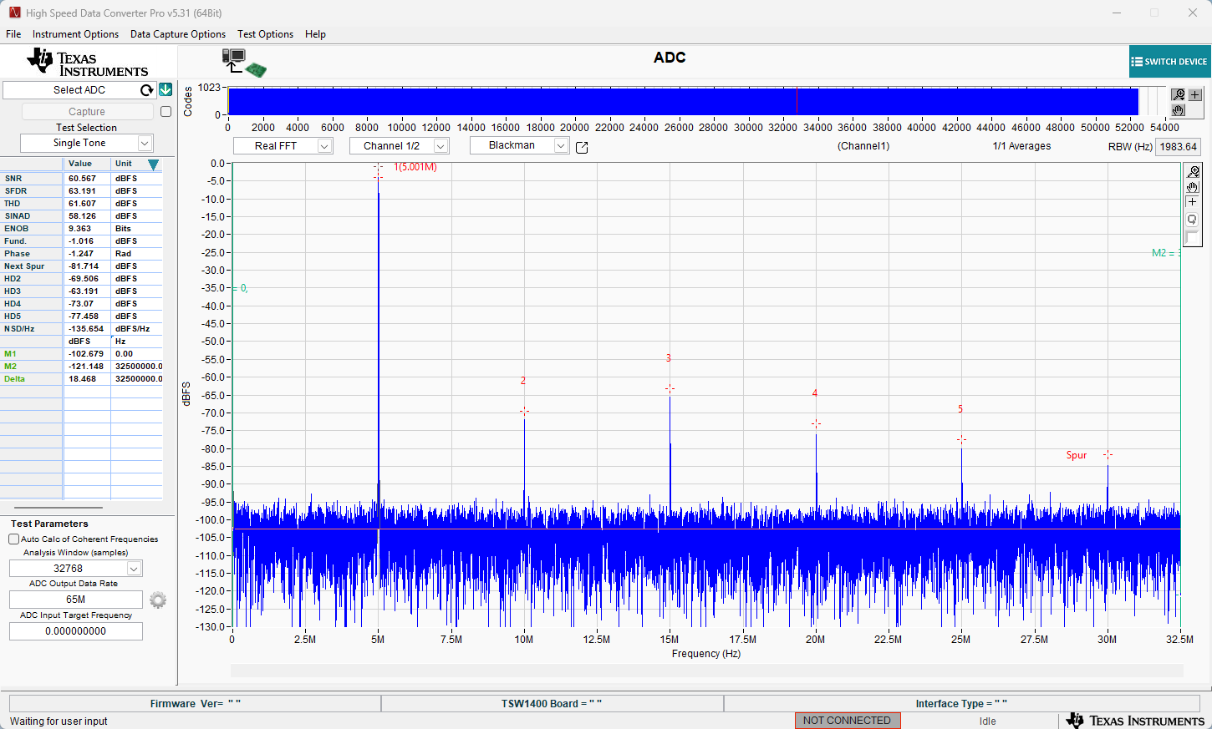1212x729 pixels.
Task: Click the teal download arrow beside Select ADC
Action: [166, 90]
